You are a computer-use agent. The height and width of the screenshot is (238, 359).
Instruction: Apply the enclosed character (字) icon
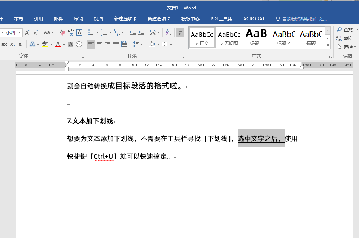click(x=79, y=44)
